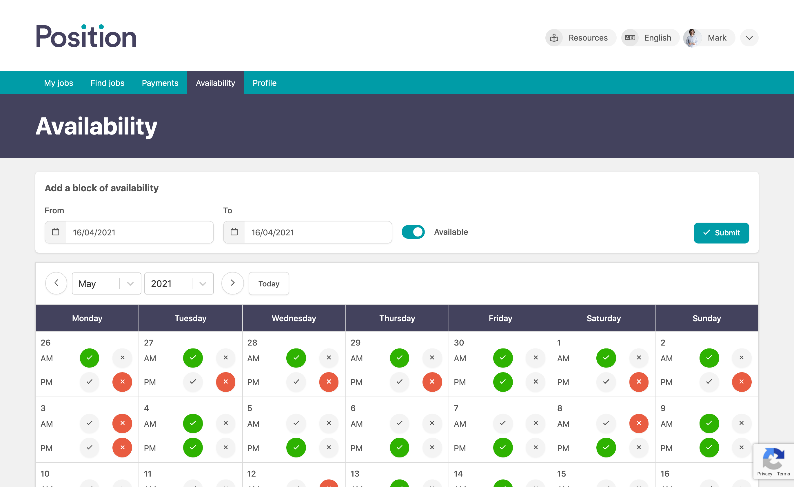Switch to the Payments tab
This screenshot has height=487, width=794.
pyautogui.click(x=160, y=82)
